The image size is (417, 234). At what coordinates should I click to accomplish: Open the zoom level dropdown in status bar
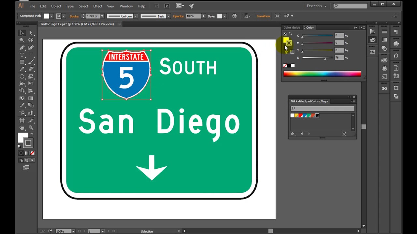[x=73, y=231]
